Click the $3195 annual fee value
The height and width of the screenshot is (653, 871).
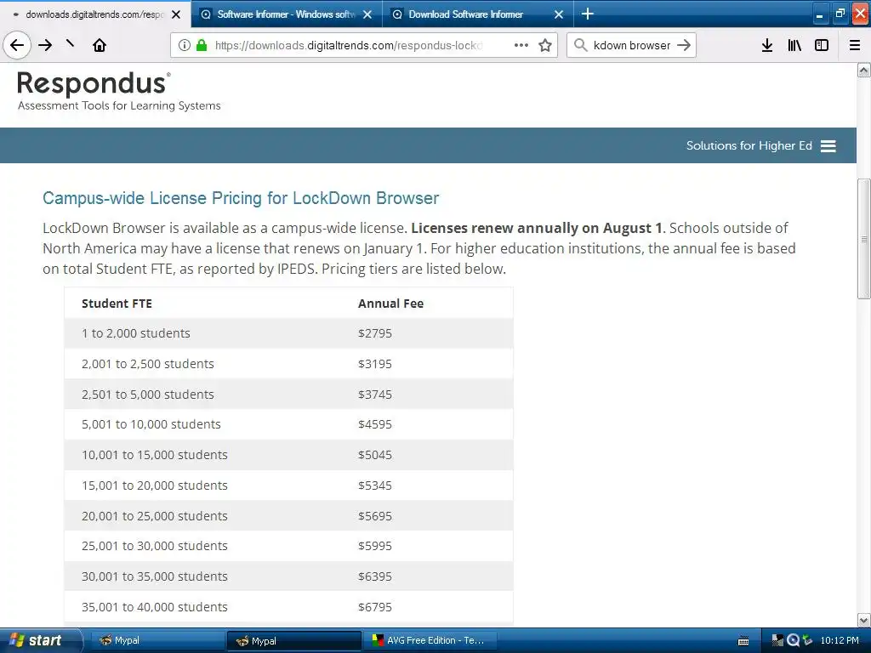(375, 364)
